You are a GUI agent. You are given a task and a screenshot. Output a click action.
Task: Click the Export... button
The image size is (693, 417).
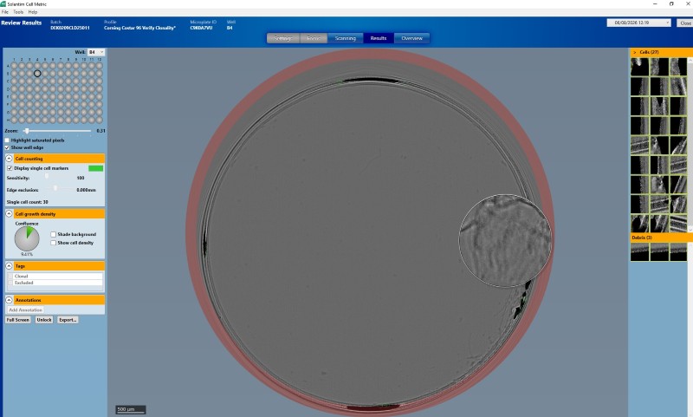tap(68, 320)
